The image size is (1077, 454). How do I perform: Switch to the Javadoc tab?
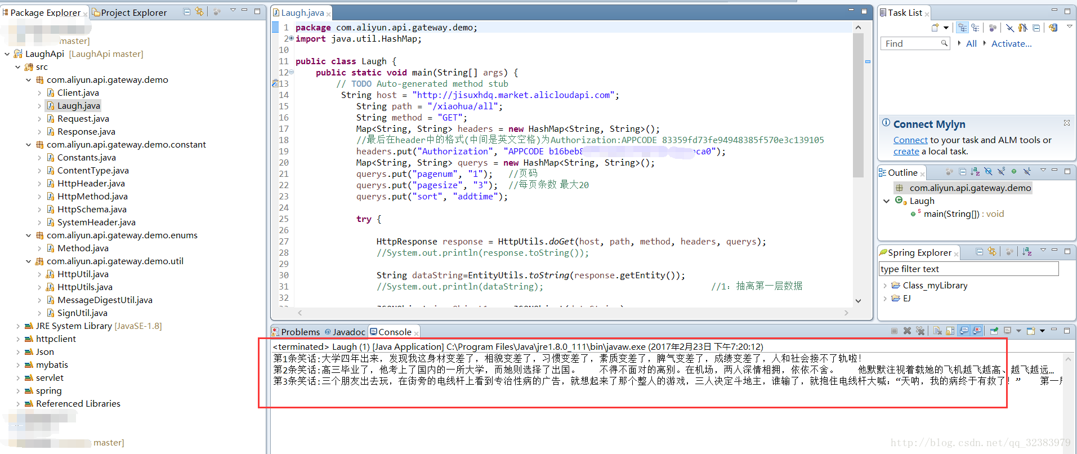click(345, 332)
